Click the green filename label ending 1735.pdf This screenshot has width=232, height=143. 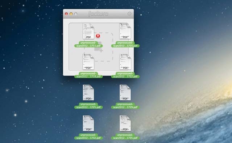click(x=125, y=136)
